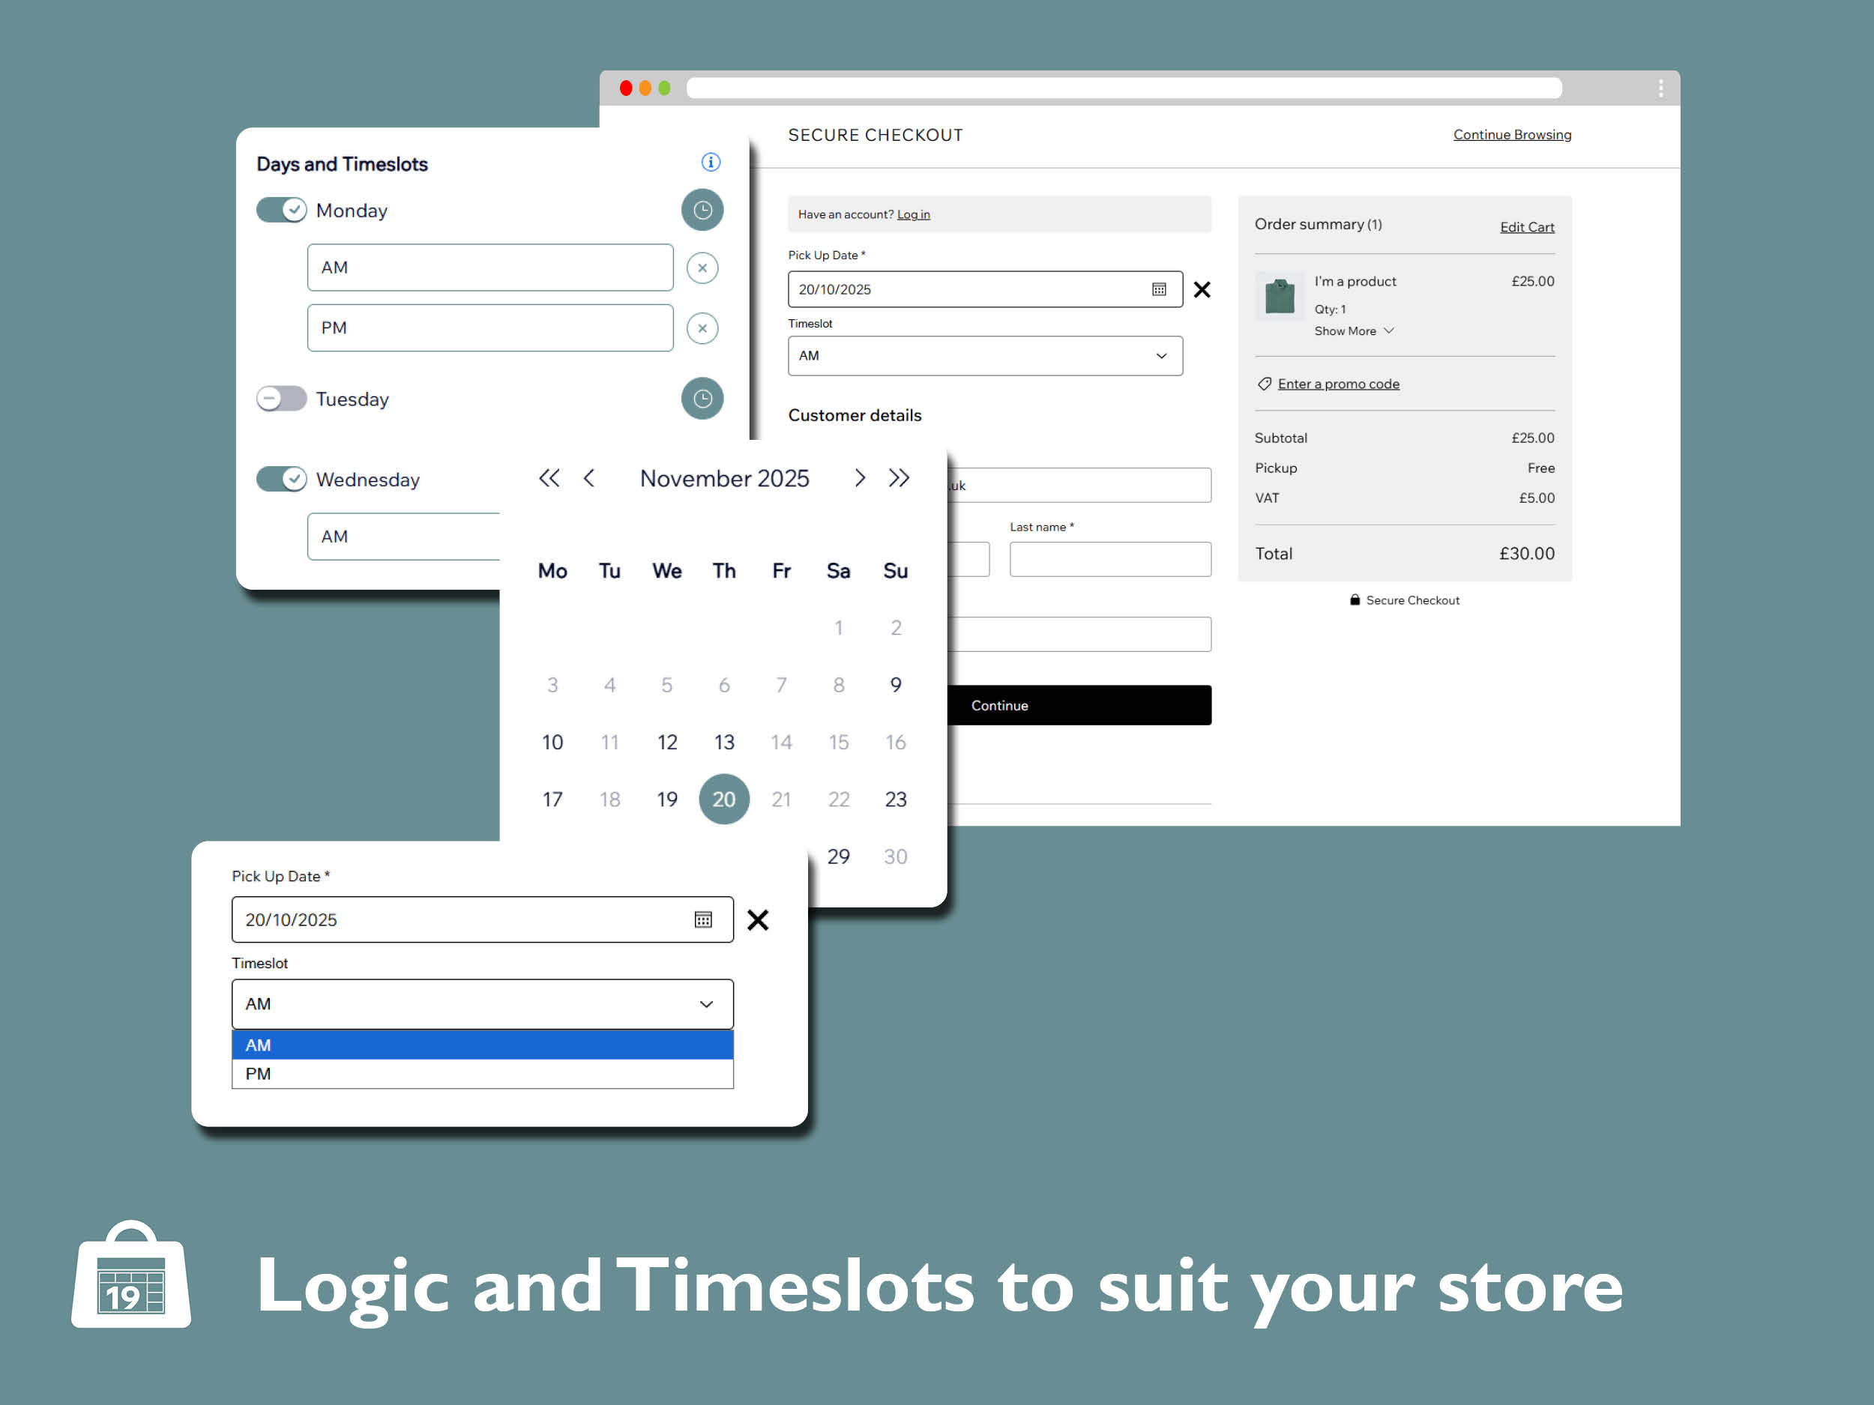
Task: Collapse the open Timeslot AM dropdown
Action: tap(482, 1003)
